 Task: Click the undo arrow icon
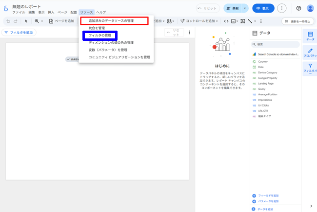[x=8, y=21]
